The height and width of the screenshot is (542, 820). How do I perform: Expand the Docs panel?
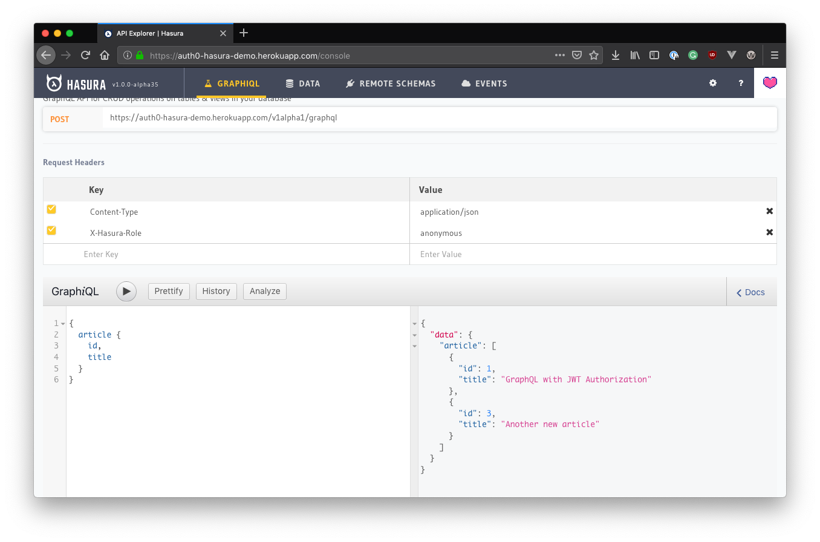pos(751,292)
